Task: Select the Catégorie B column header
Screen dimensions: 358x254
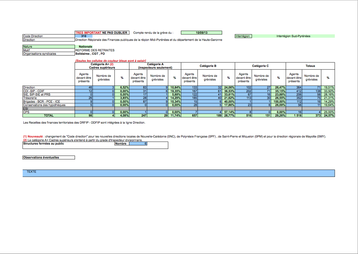Action: [208, 66]
